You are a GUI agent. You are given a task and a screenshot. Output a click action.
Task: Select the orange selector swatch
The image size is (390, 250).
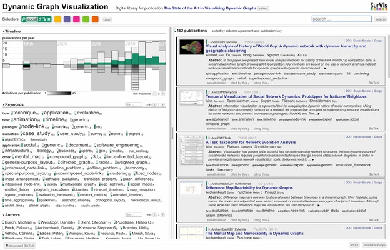click(95, 19)
